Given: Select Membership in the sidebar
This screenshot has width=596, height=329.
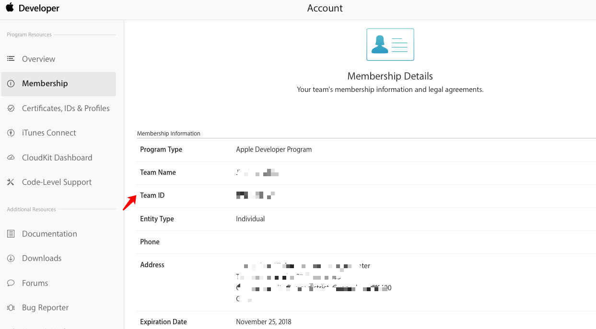Looking at the screenshot, I should tap(45, 83).
